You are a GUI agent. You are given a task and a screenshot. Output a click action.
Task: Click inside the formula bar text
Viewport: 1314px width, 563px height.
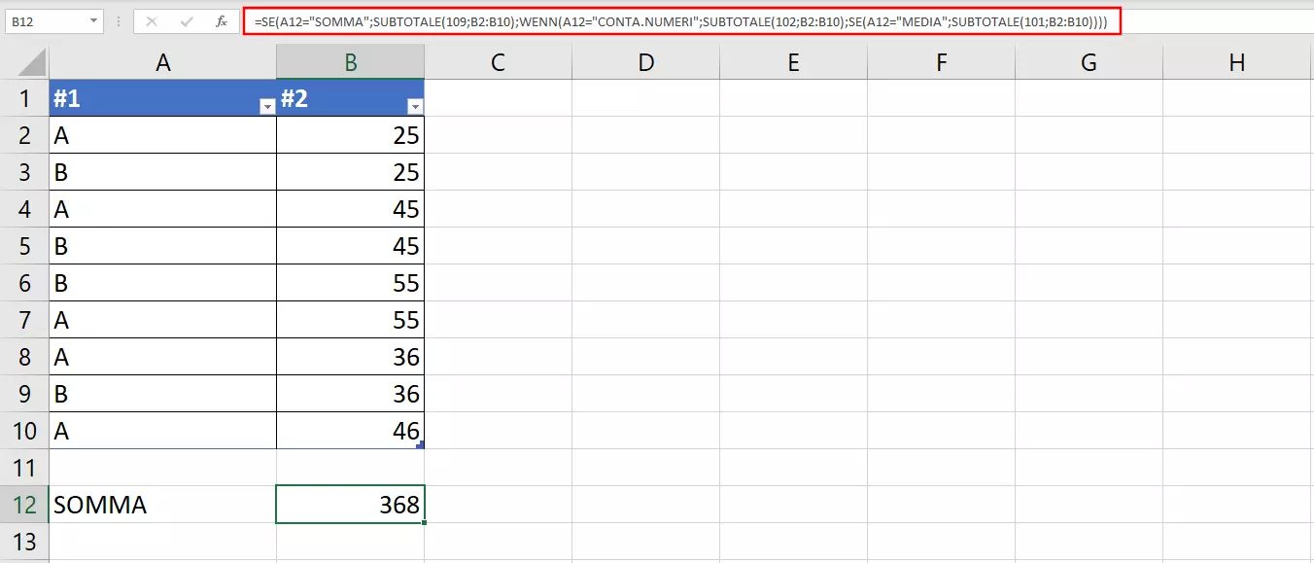[x=681, y=20]
